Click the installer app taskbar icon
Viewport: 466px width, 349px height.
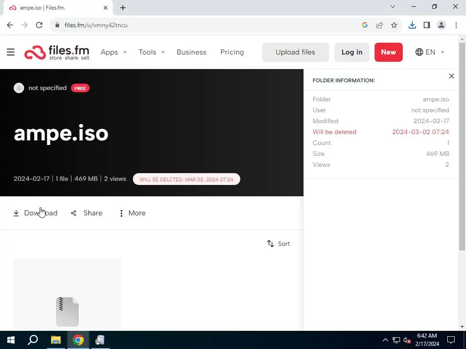pos(100,340)
